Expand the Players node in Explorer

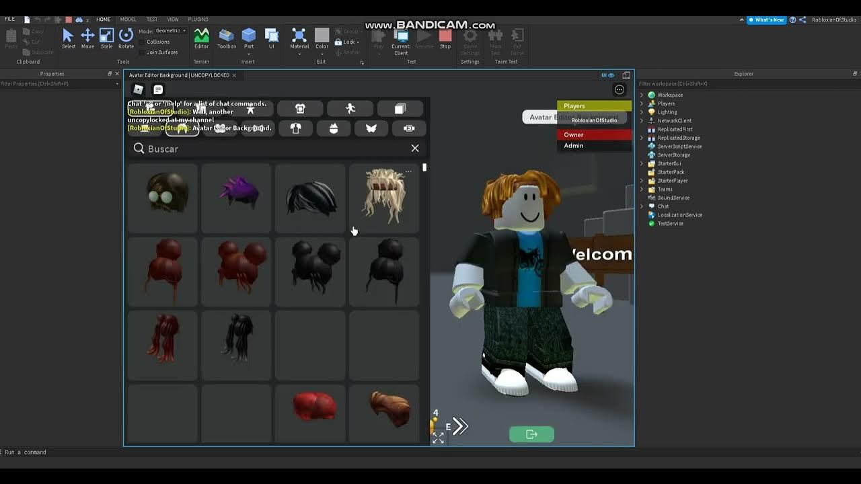click(x=642, y=104)
